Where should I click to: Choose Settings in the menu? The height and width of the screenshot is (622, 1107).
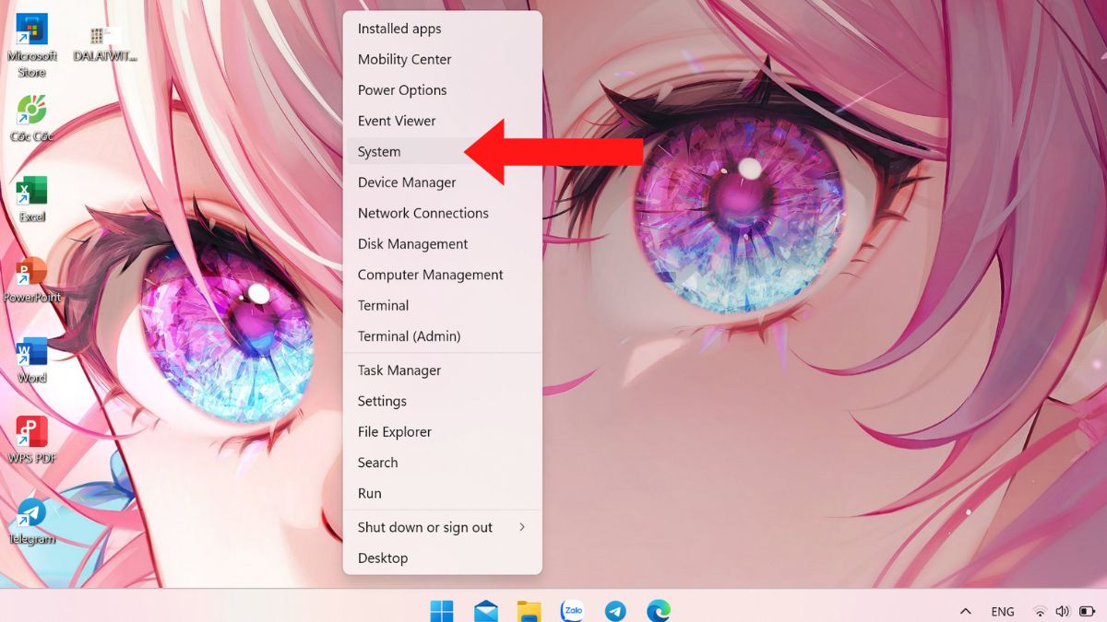(443, 401)
